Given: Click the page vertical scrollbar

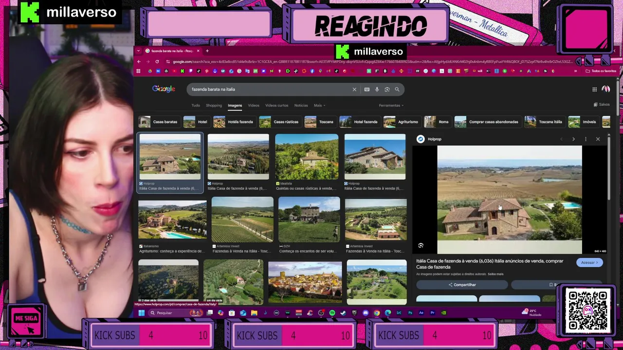Looking at the screenshot, I should pos(618,97).
